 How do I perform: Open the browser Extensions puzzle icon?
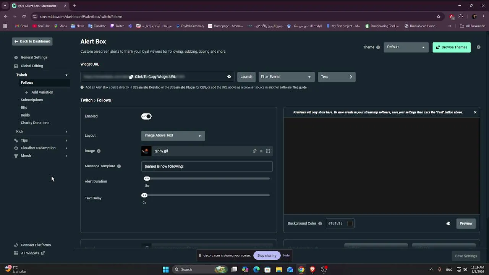(x=461, y=17)
